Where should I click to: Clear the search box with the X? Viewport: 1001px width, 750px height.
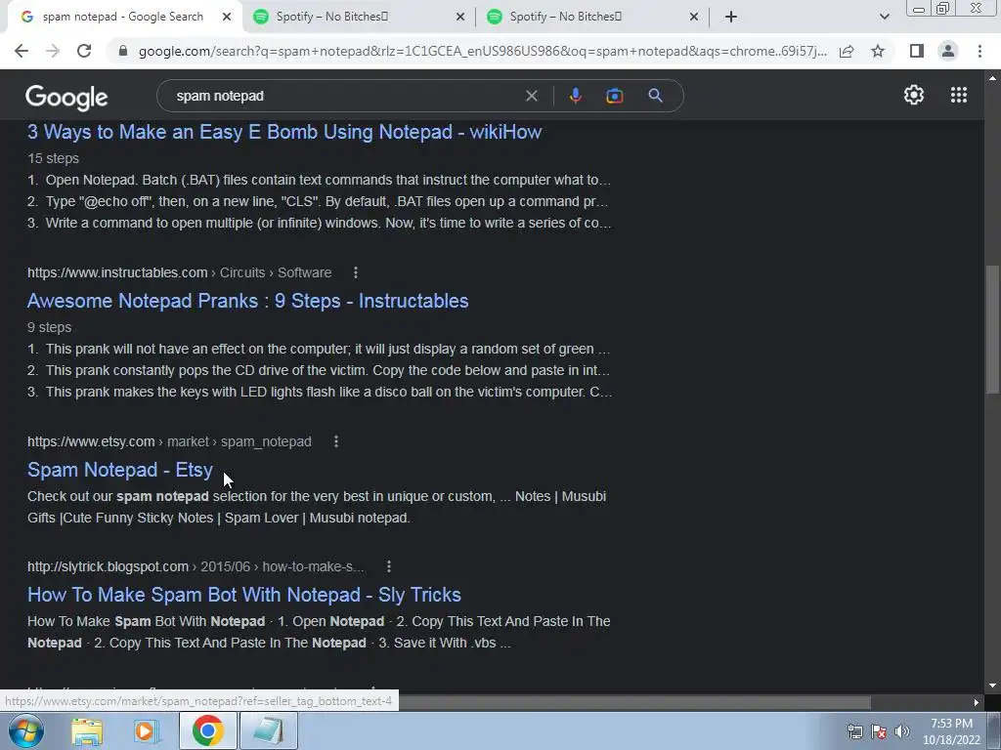(531, 96)
